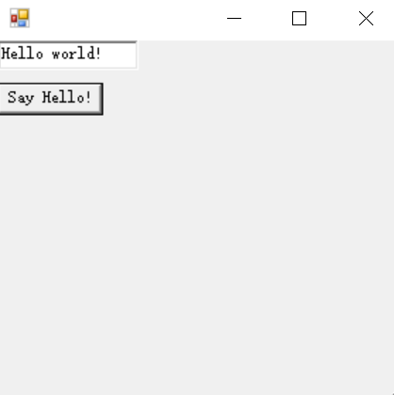Viewport: 394px width, 395px height.
Task: Click the word 'Hello' inside the text field
Action: tap(22, 54)
